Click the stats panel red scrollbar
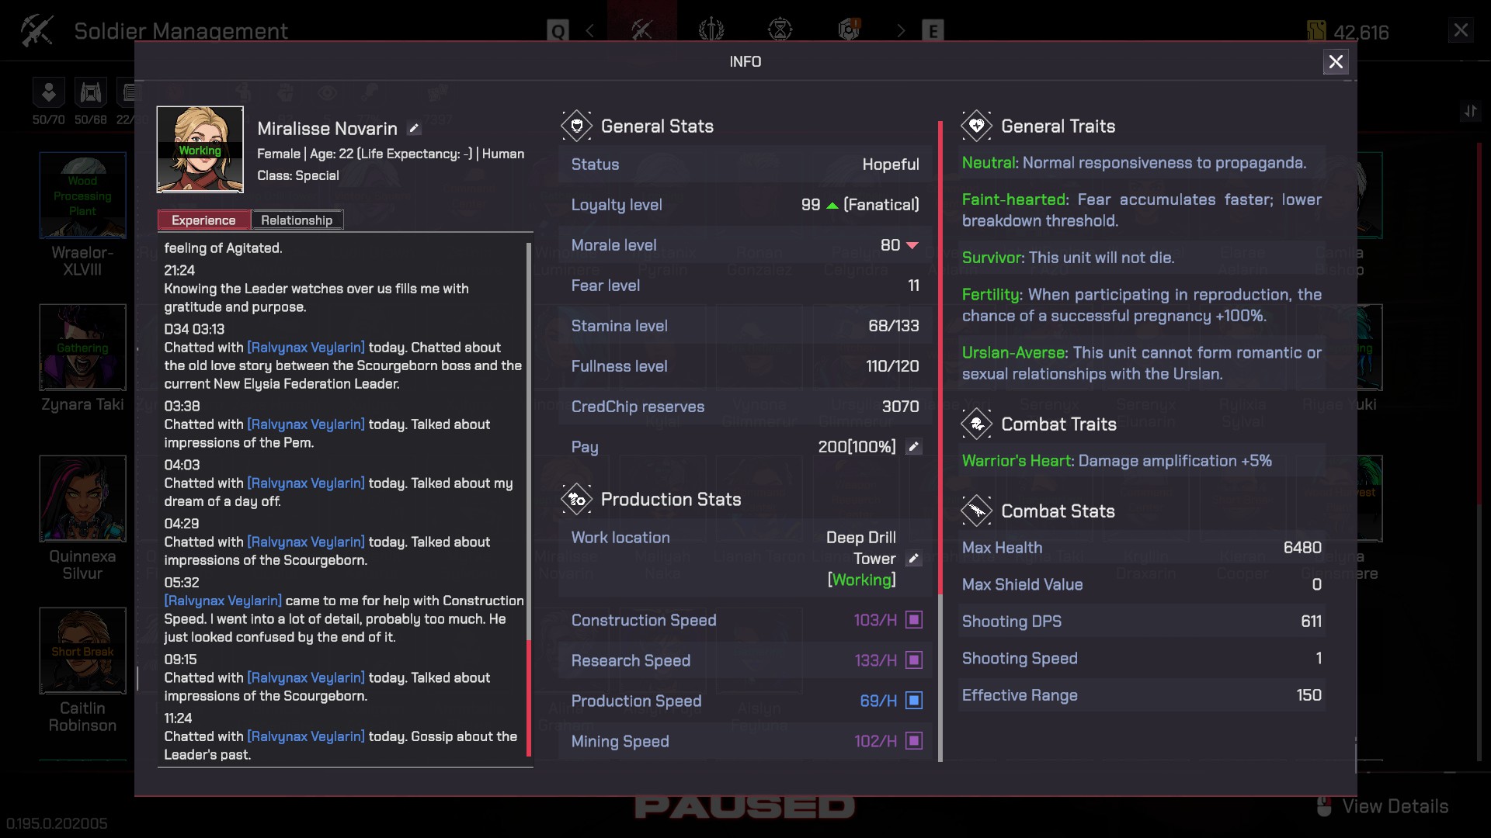 [940, 358]
